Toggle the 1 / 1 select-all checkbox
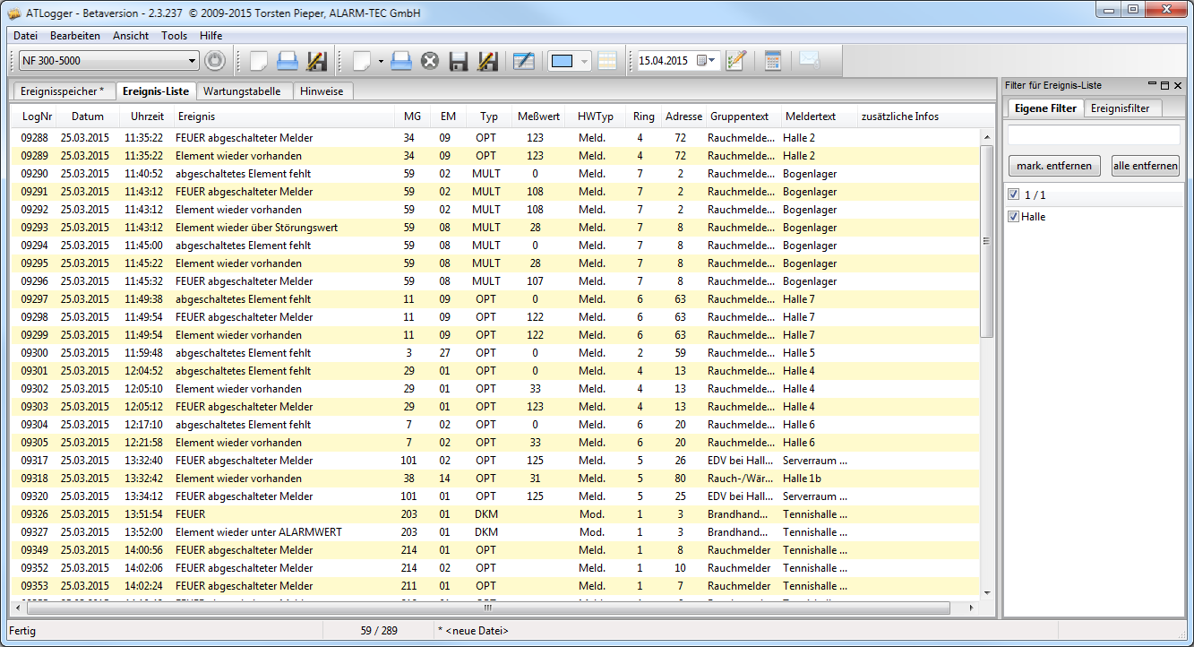 pyautogui.click(x=1014, y=194)
